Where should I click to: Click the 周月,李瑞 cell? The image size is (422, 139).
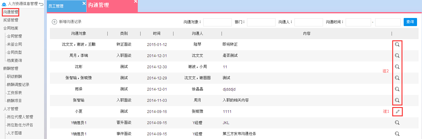pos(79,56)
